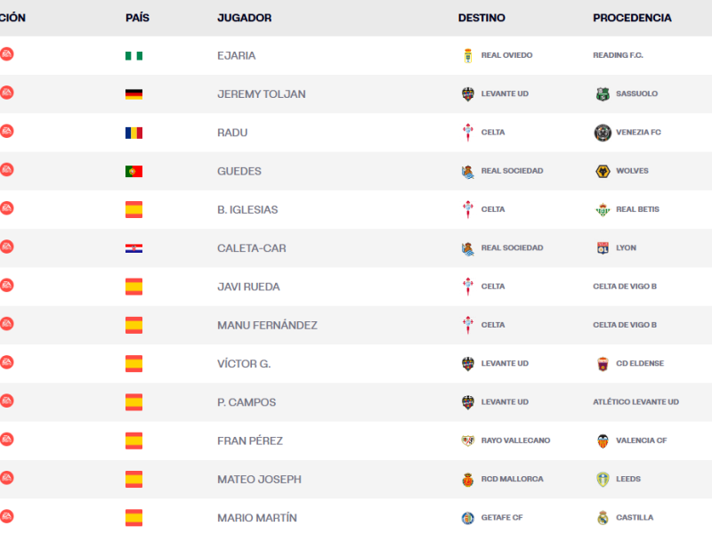The width and height of the screenshot is (712, 534).
Task: Click the Valencia CF crest
Action: click(603, 441)
